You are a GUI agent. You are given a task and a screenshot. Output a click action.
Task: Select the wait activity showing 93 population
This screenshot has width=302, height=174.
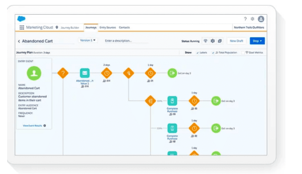(194, 101)
